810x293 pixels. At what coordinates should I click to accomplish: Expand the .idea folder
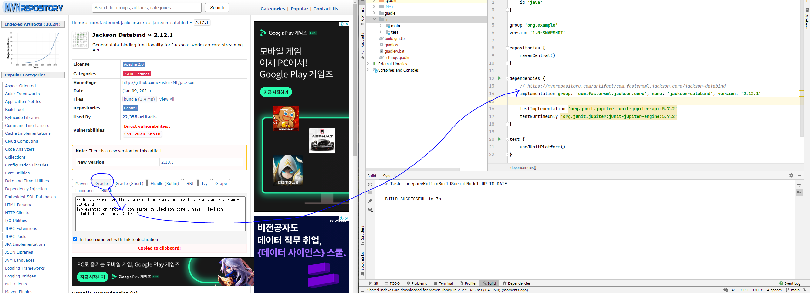coord(374,7)
